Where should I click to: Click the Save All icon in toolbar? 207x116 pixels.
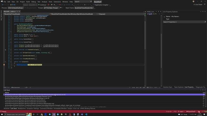point(15,5)
